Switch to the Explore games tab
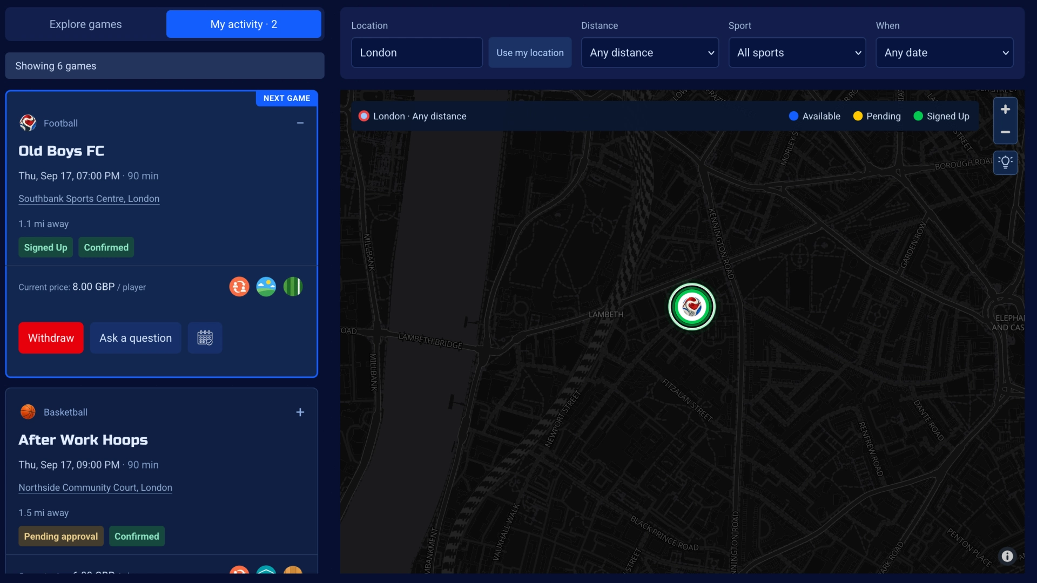This screenshot has height=583, width=1037. click(85, 24)
